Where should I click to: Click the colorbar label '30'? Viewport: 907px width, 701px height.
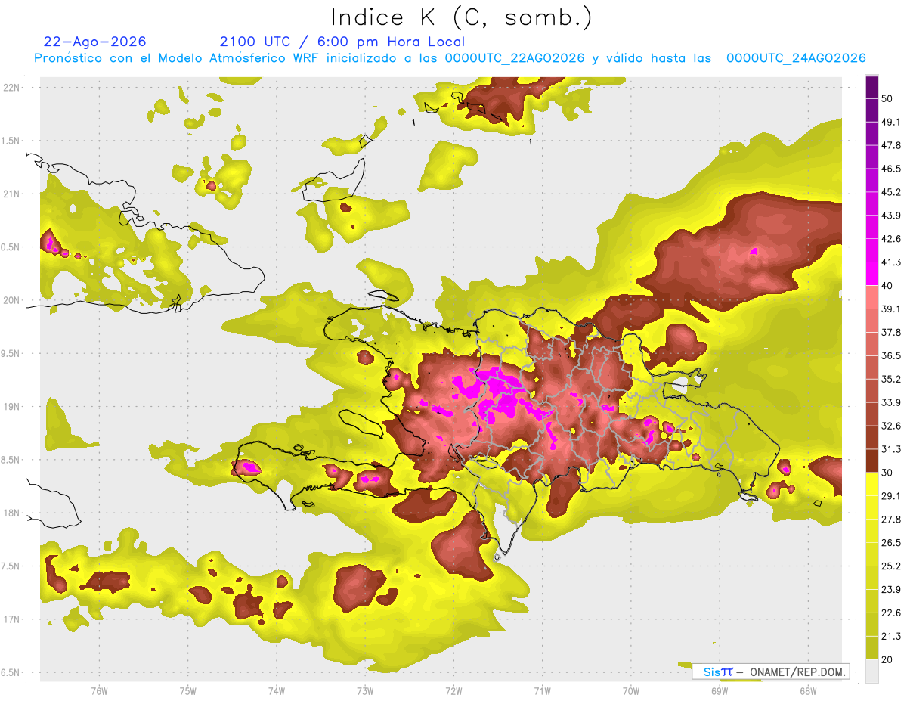click(x=888, y=473)
